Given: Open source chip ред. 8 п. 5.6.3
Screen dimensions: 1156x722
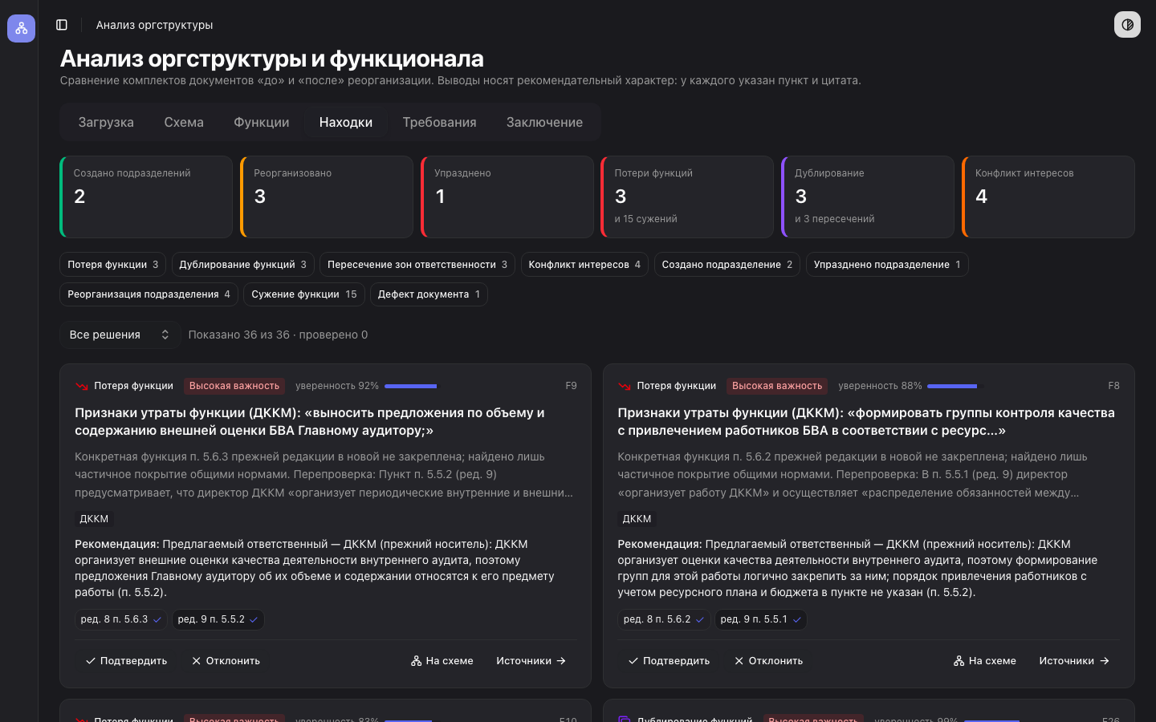Looking at the screenshot, I should [121, 619].
